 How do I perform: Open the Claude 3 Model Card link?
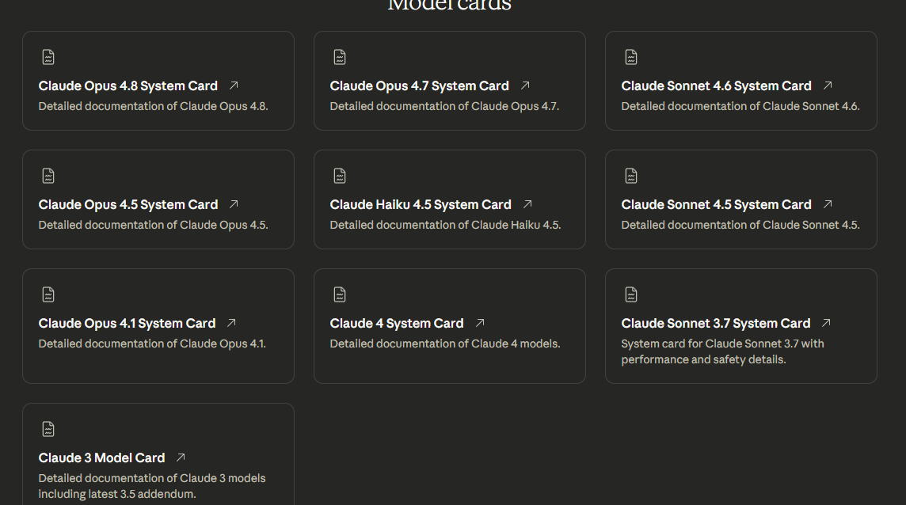(x=101, y=458)
